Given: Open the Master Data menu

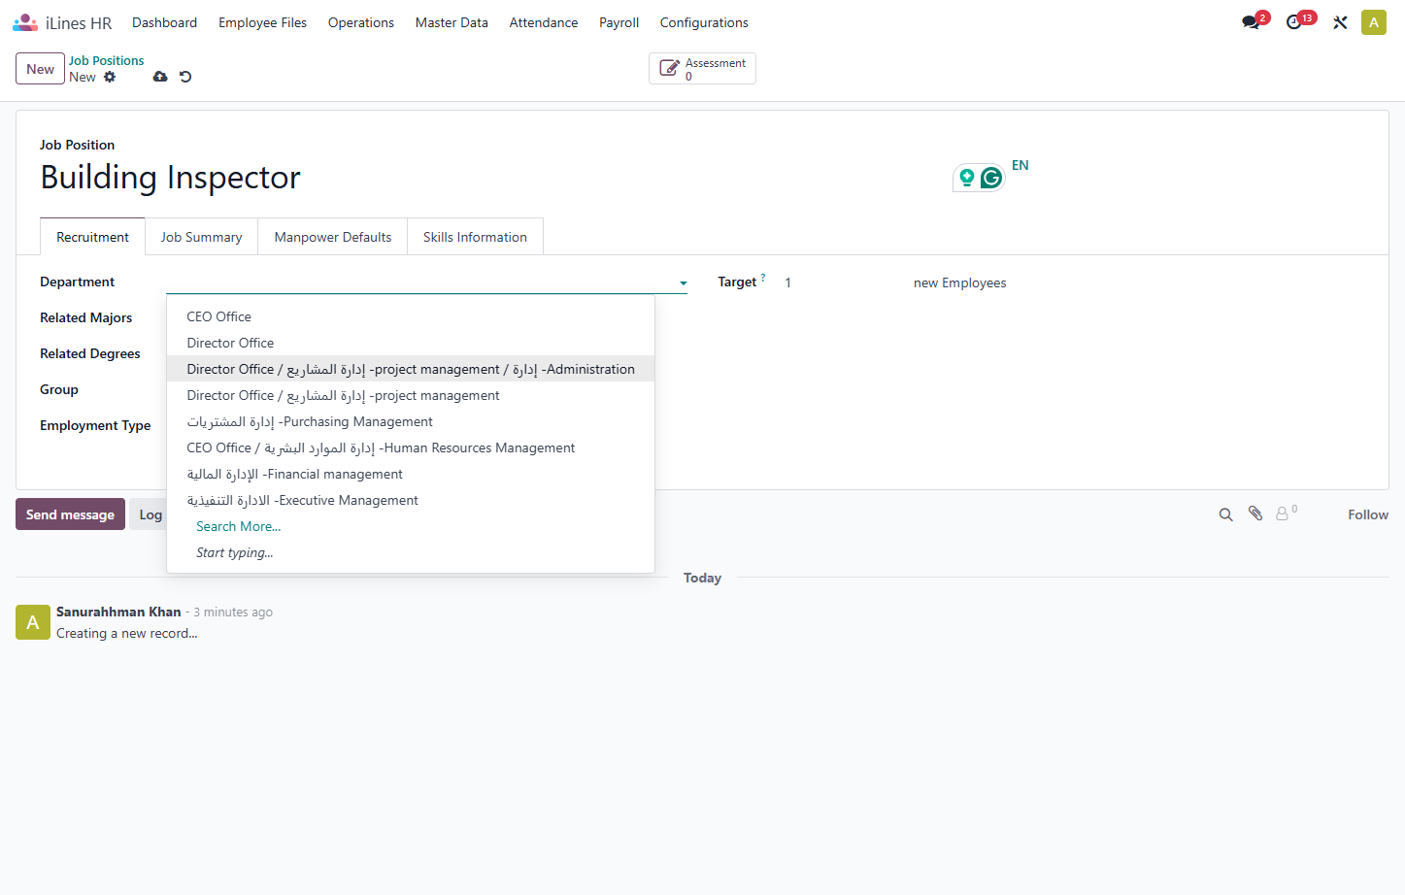Looking at the screenshot, I should (452, 22).
